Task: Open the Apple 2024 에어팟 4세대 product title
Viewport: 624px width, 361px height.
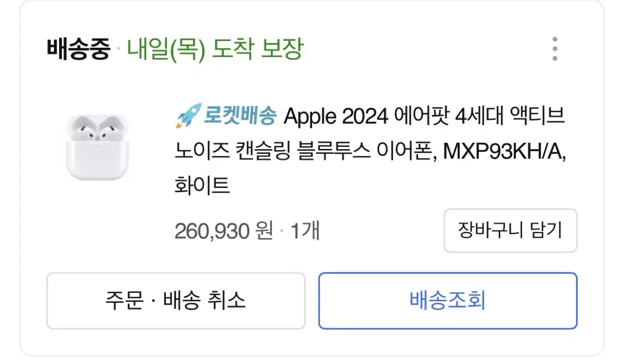Action: pyautogui.click(x=370, y=151)
